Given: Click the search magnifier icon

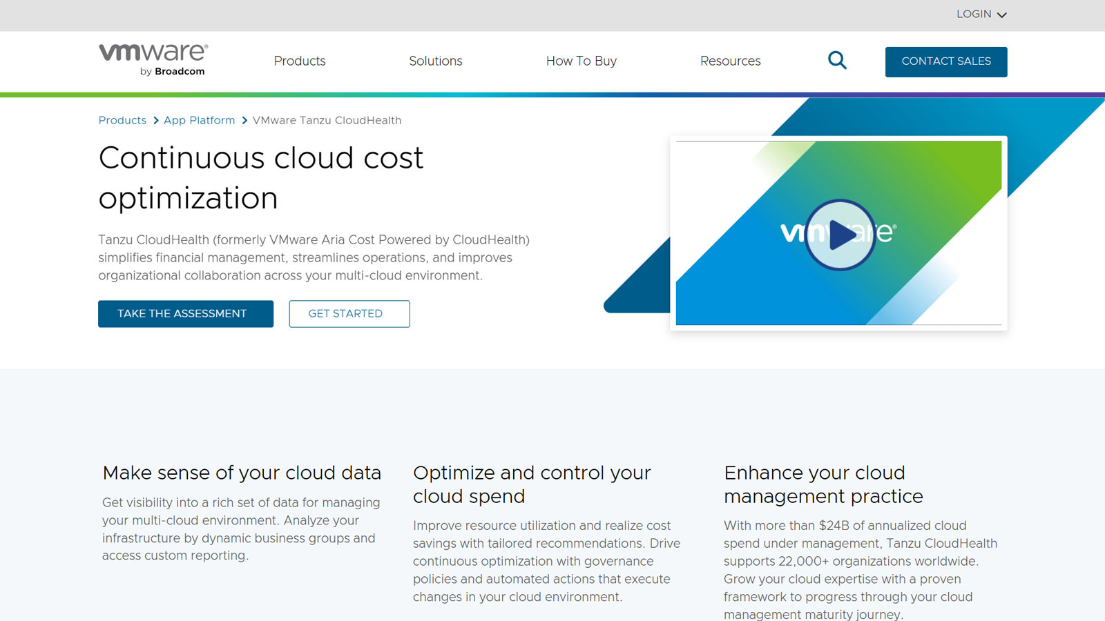Looking at the screenshot, I should (x=837, y=61).
